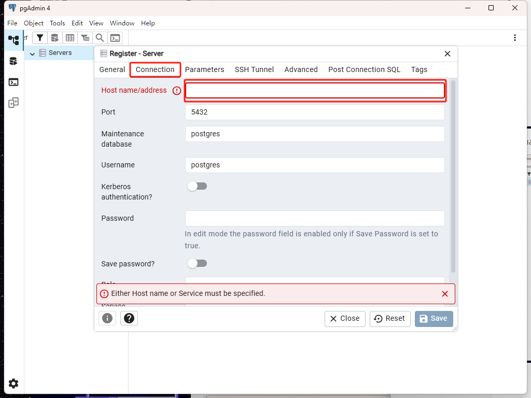This screenshot has width=531, height=398.
Task: Click the Reset button
Action: (x=390, y=318)
